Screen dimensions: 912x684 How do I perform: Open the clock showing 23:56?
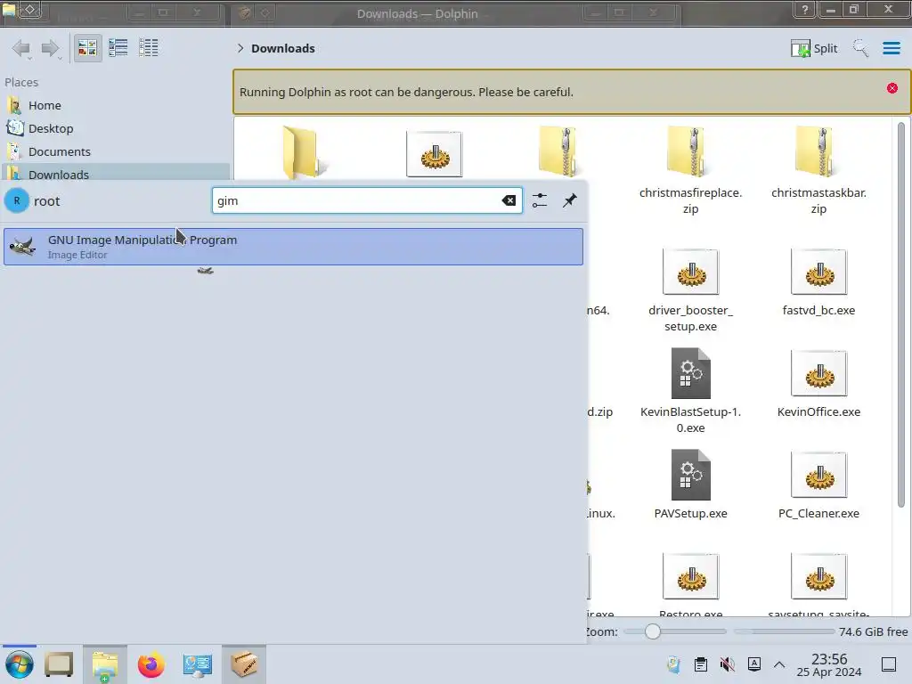coord(829,664)
